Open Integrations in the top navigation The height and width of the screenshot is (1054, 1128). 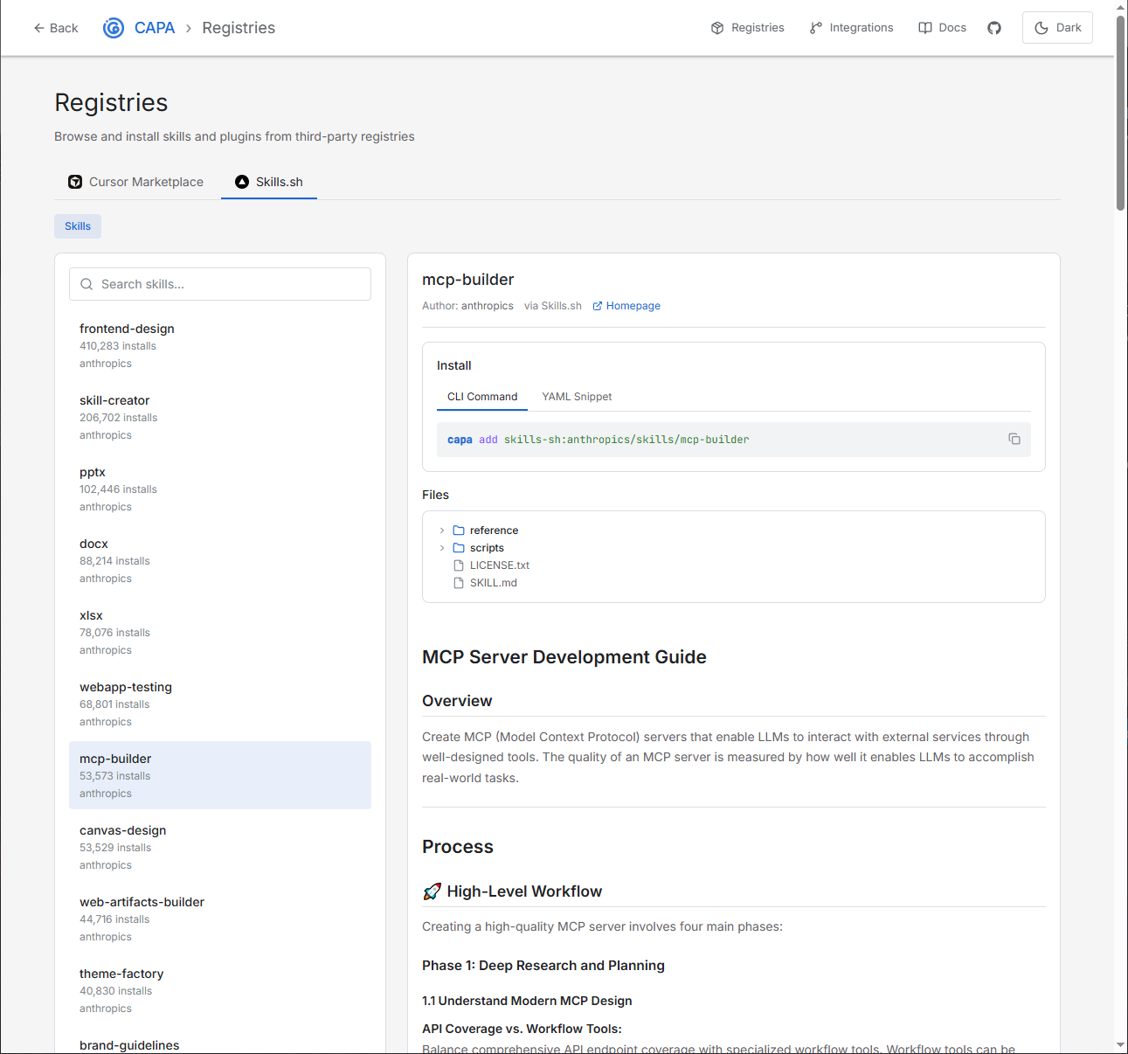(x=852, y=28)
